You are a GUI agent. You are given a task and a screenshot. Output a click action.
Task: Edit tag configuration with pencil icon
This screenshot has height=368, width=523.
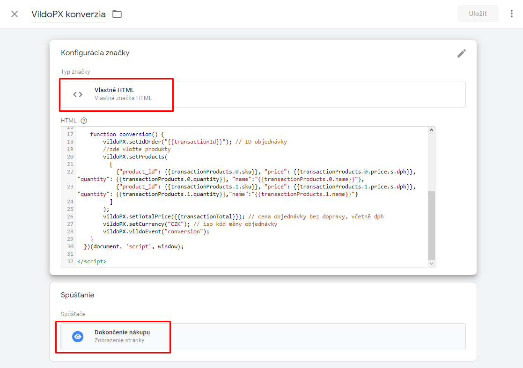click(x=462, y=53)
